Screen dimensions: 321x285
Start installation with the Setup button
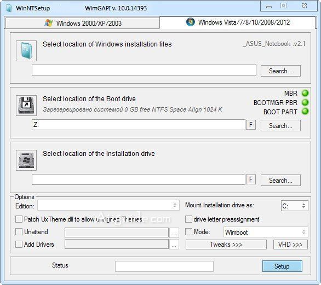[x=282, y=266]
